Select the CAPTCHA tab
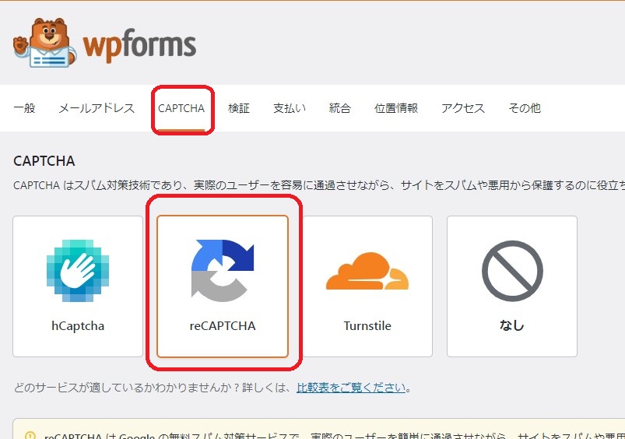 (x=181, y=108)
